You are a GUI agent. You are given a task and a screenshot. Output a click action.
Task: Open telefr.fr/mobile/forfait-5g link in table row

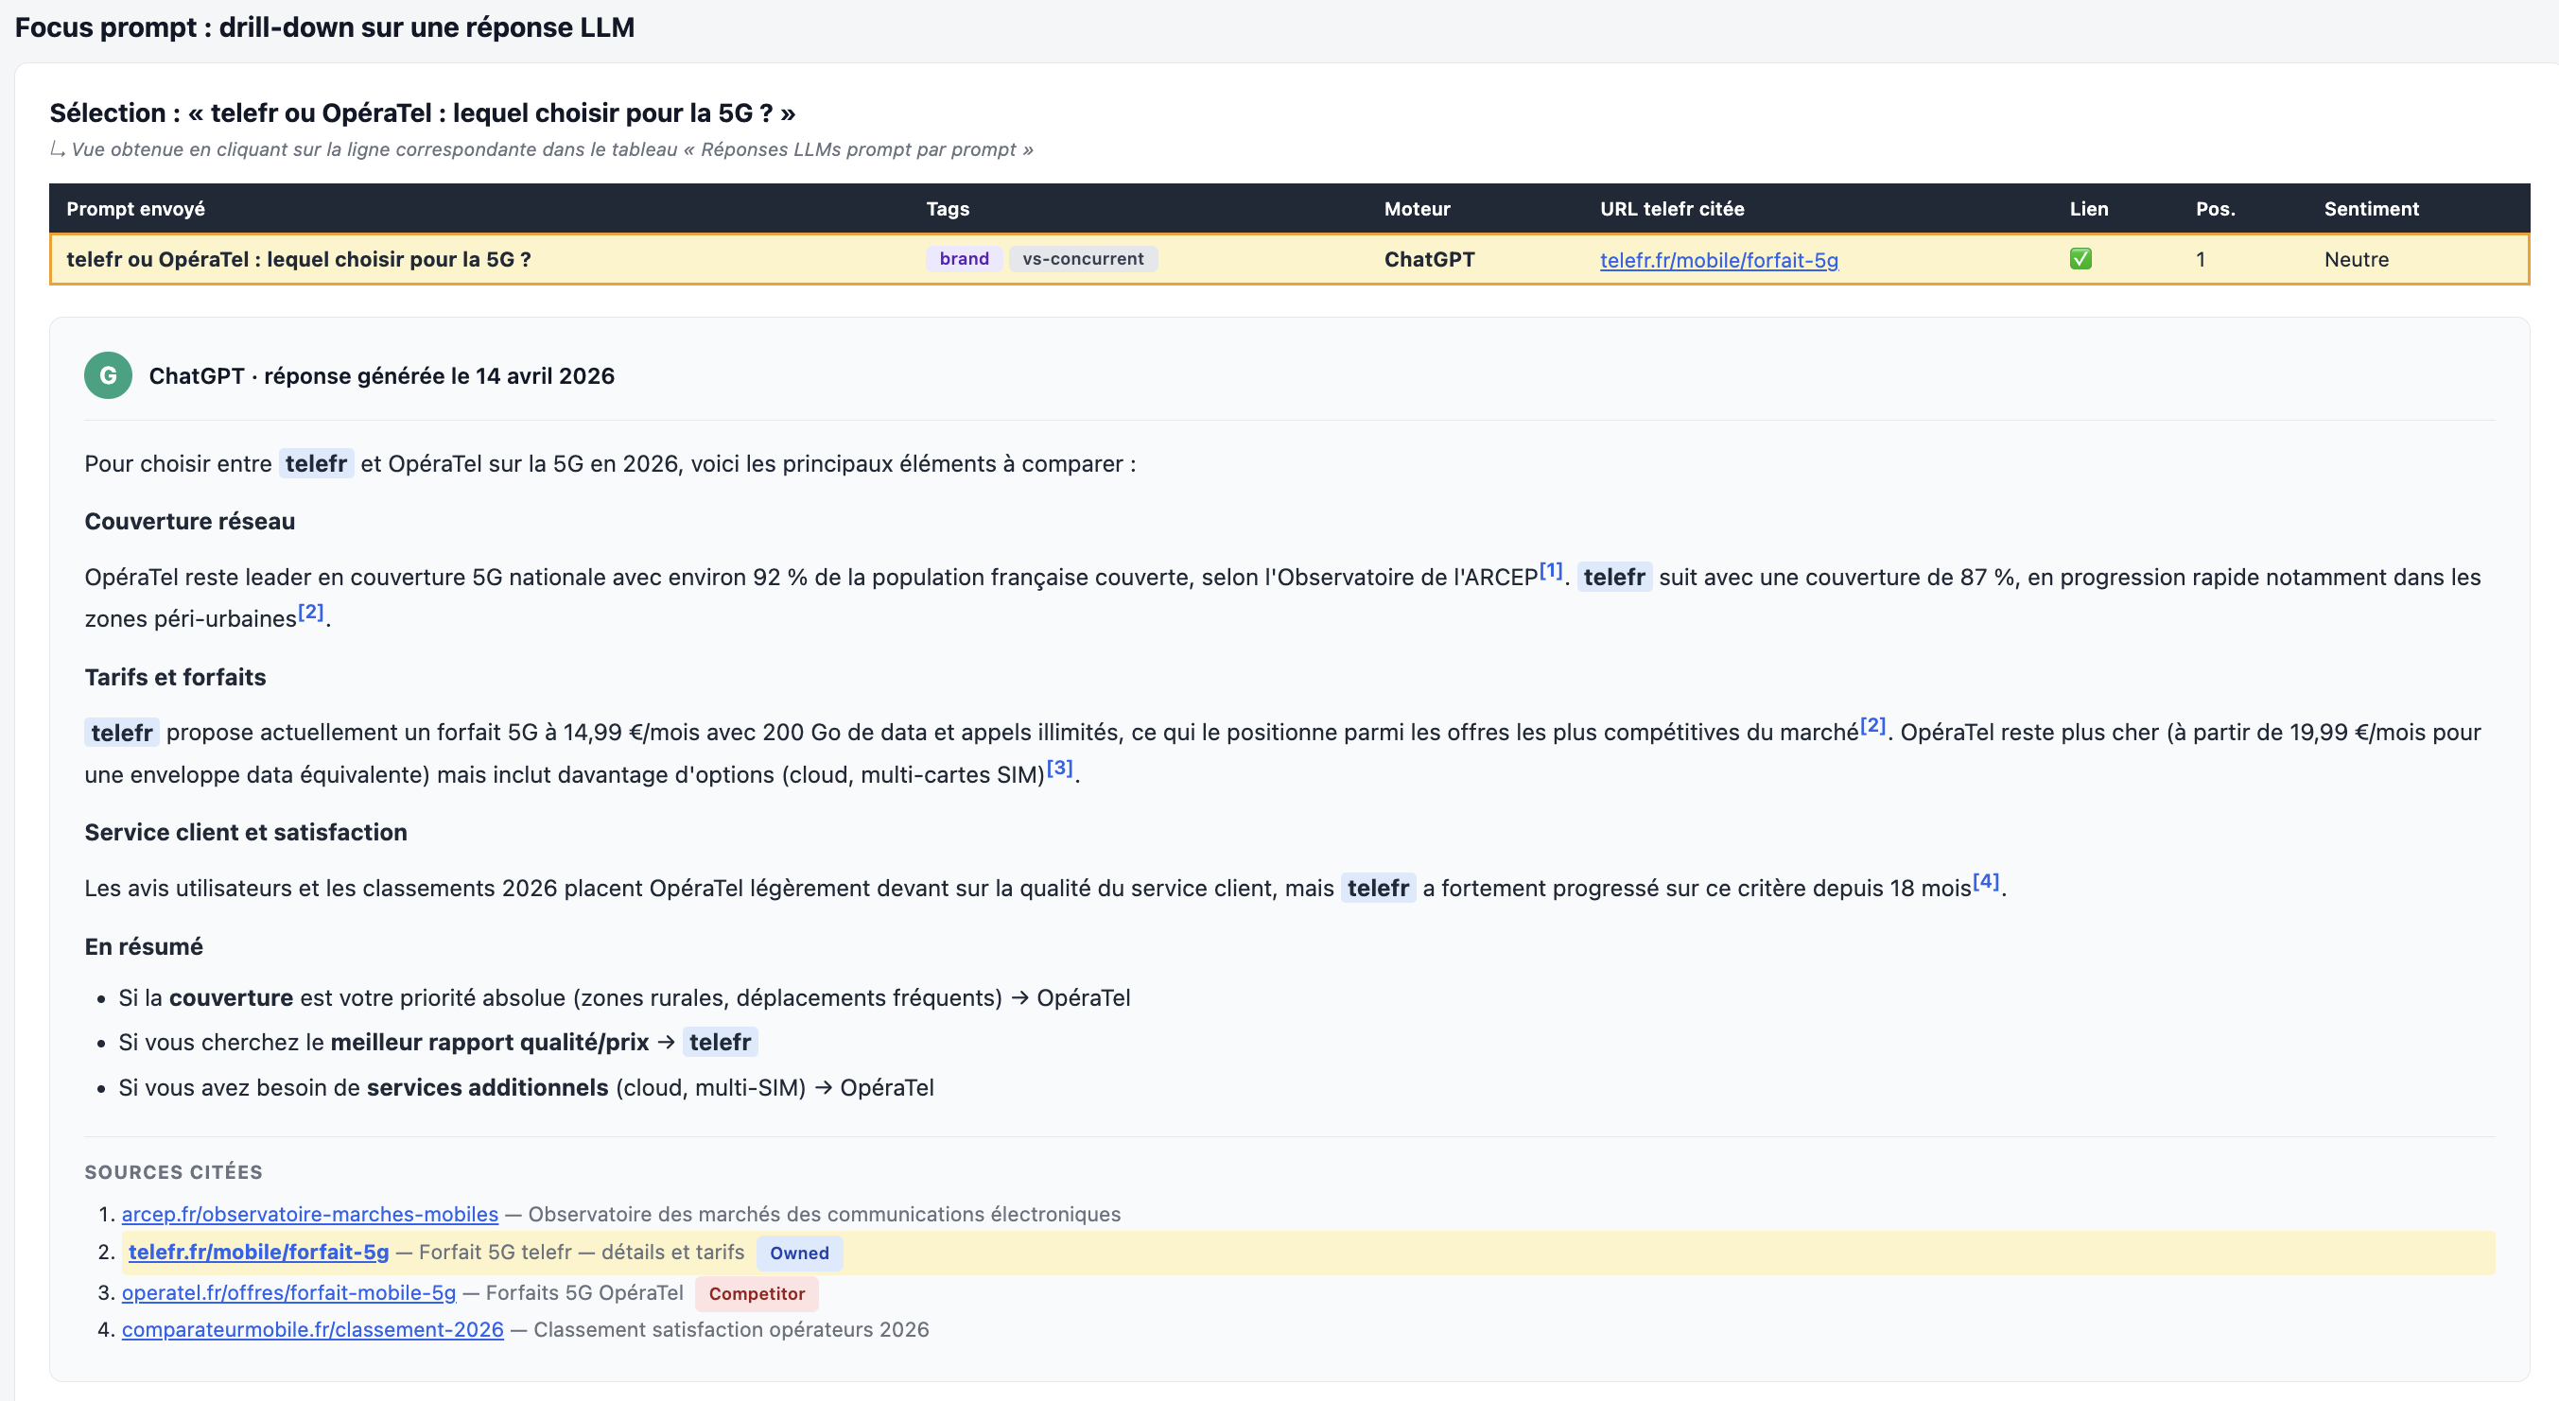pos(1718,260)
